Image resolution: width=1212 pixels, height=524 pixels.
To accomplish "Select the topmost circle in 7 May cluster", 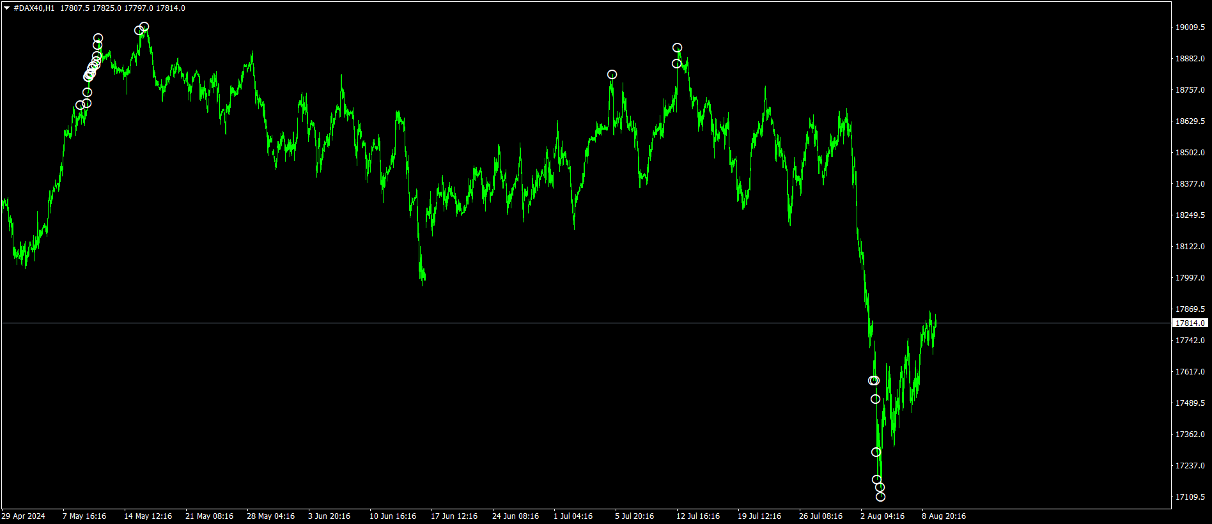I will pyautogui.click(x=98, y=38).
